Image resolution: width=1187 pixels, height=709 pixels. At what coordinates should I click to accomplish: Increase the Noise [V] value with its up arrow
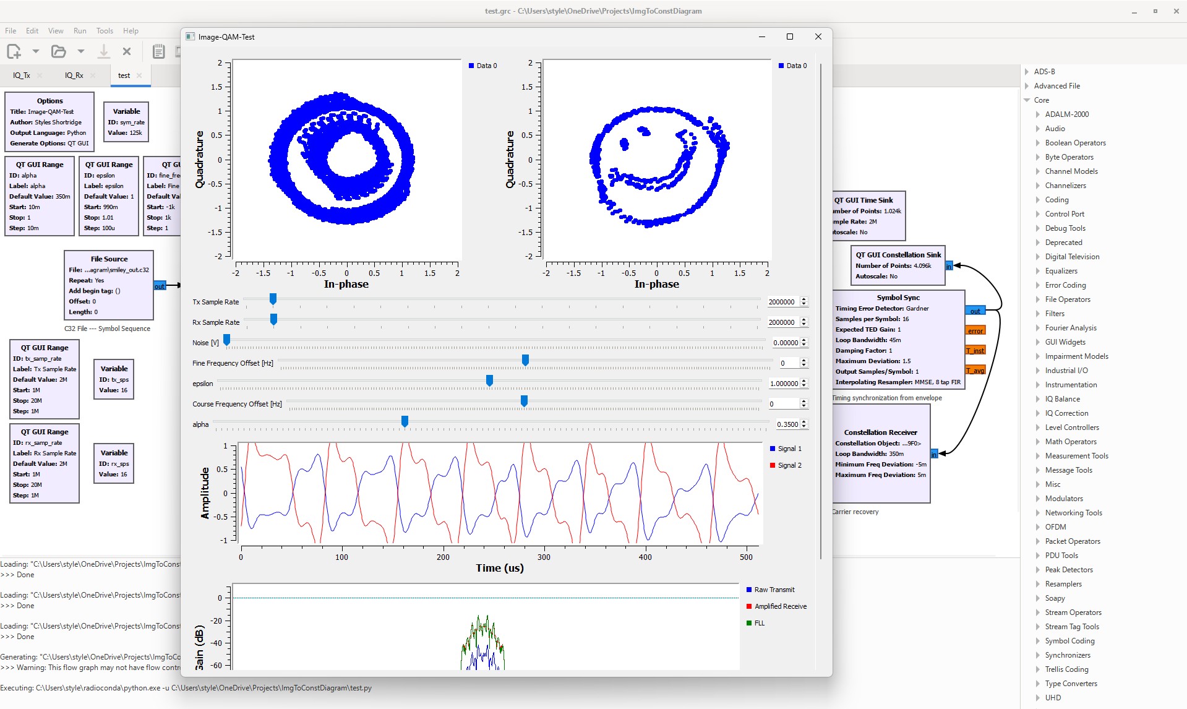(x=804, y=340)
